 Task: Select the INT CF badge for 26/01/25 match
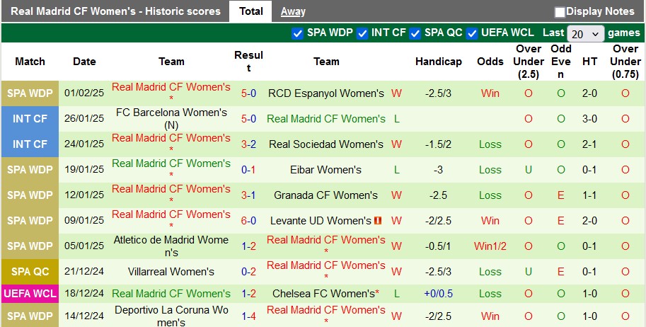30,119
